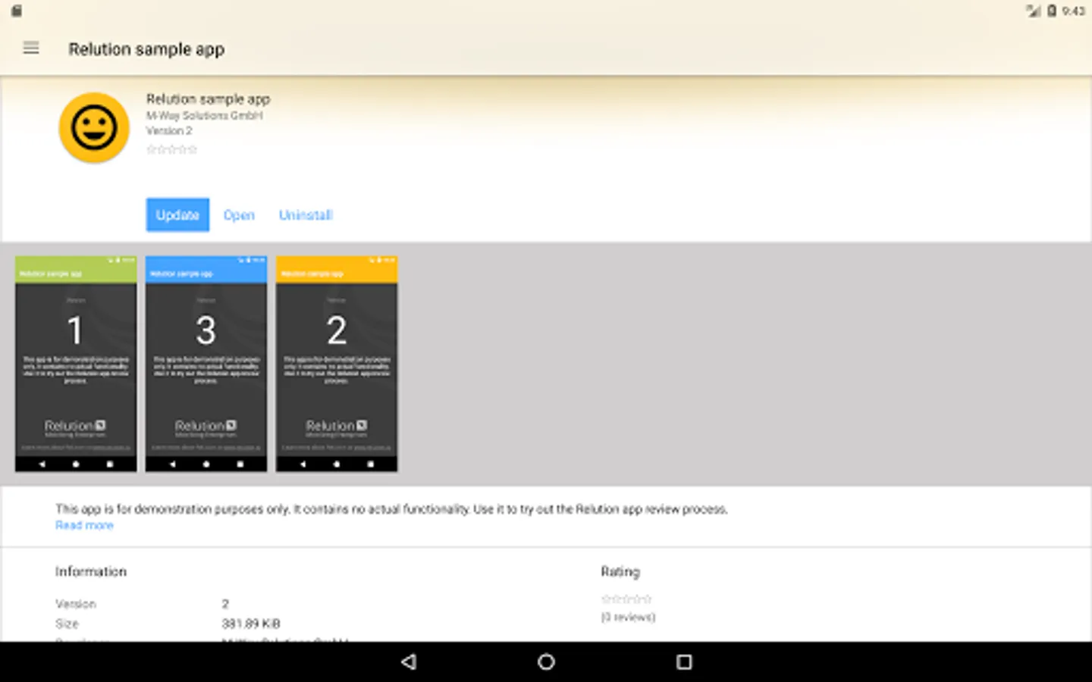Image resolution: width=1092 pixels, height=682 pixels.
Task: Tap the Information section heading
Action: click(x=91, y=571)
